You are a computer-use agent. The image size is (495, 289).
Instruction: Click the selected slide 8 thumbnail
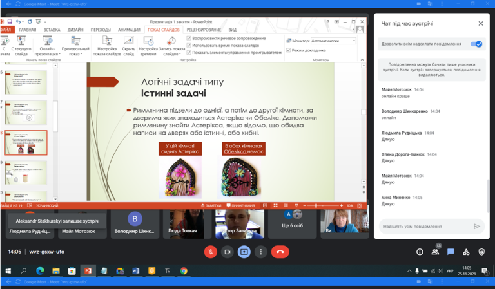26,143
